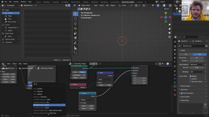This screenshot has height=117, width=209.
Task: Click the viewport zoom magnifier icon
Action: coord(169,25)
